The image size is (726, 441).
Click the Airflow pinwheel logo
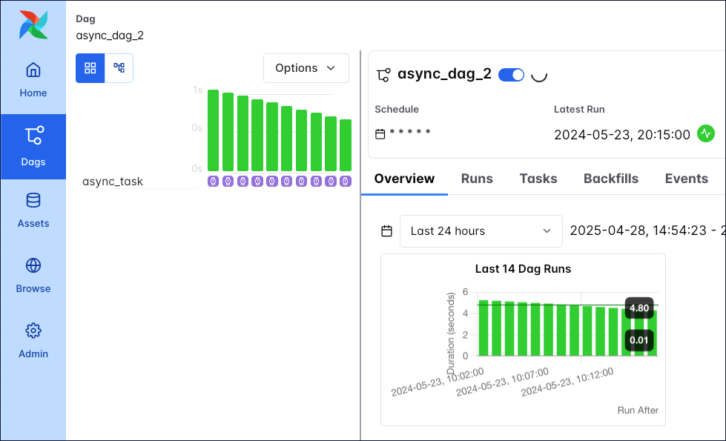tap(33, 24)
